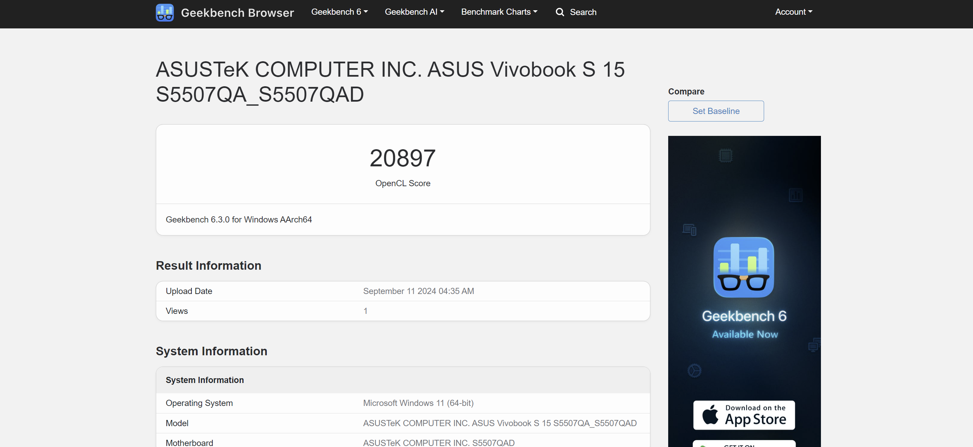Click the large Geekbench 6 ad icon

[743, 267]
